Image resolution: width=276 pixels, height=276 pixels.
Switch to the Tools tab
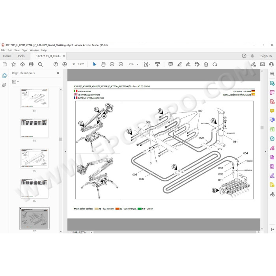tap(21, 56)
